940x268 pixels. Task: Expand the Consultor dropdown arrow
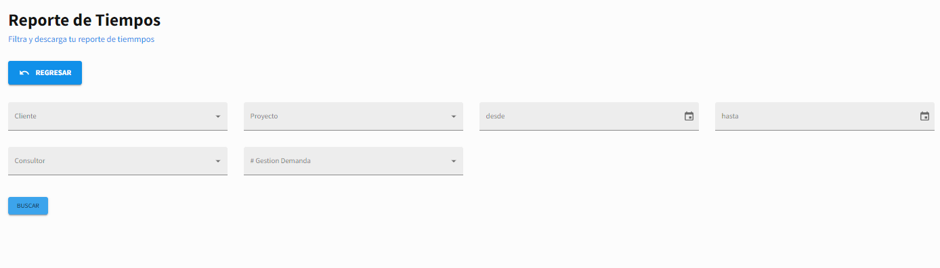coord(218,161)
